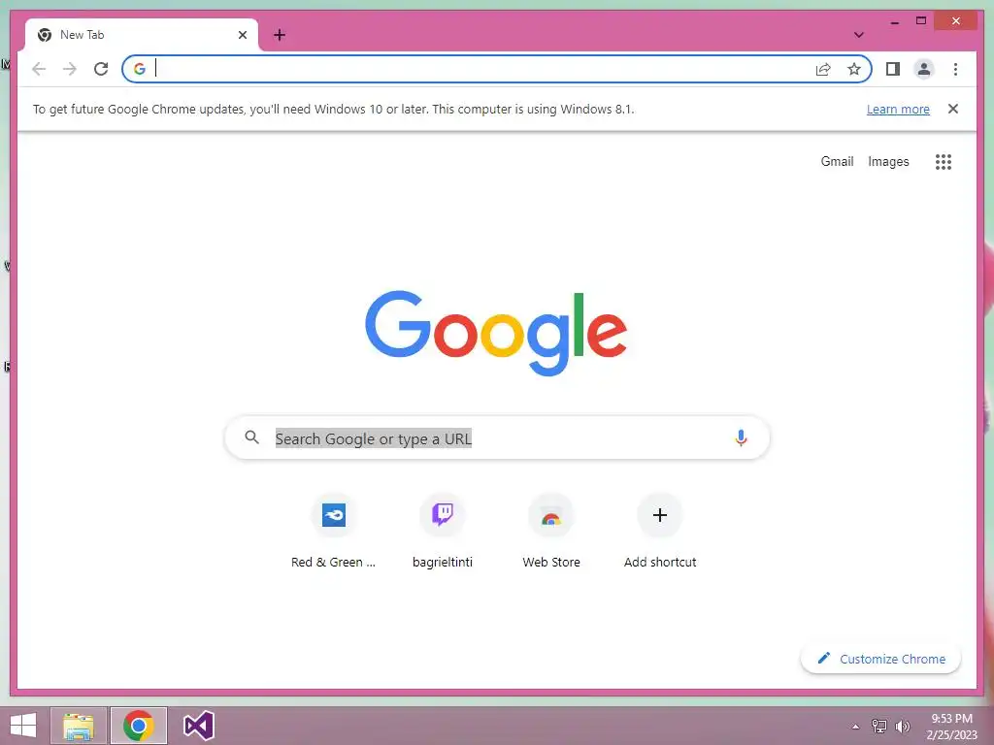Screen dimensions: 994x745
Task: Dismiss the Windows update notice bar
Action: 953,109
